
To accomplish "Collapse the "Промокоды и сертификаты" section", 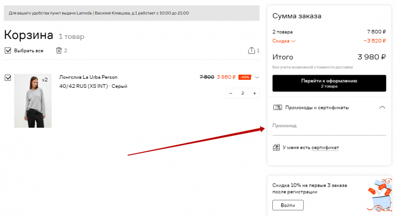I will [x=382, y=107].
